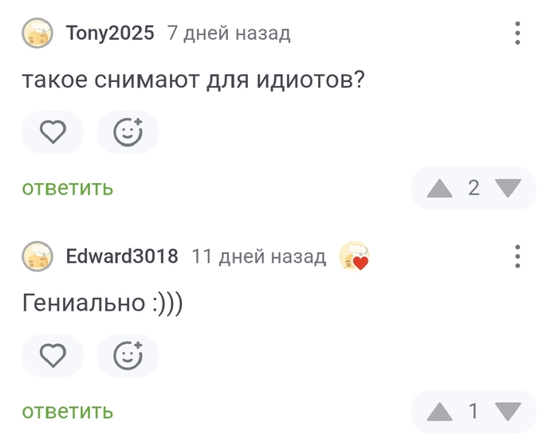Open the Tony2025 username profile link
The width and height of the screenshot is (558, 438).
(x=110, y=33)
